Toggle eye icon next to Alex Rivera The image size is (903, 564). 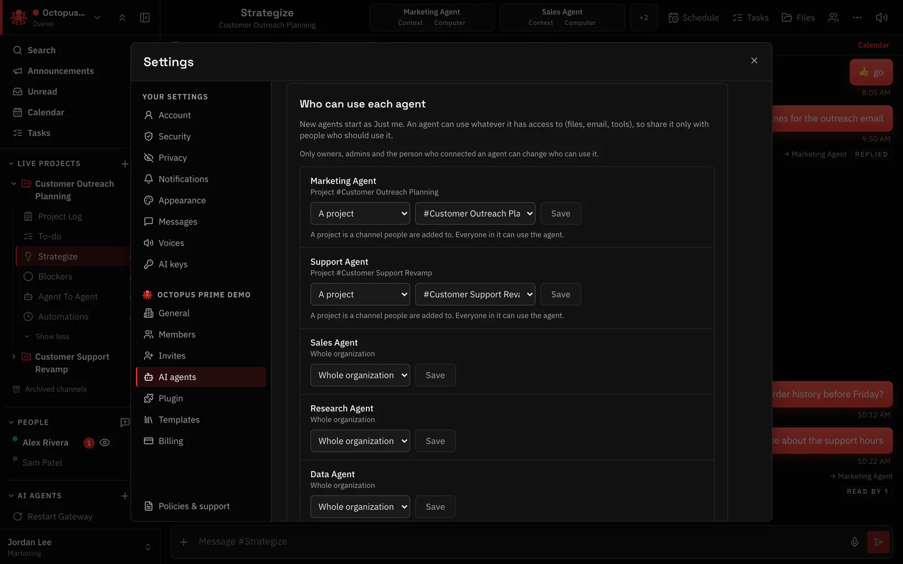pos(104,443)
